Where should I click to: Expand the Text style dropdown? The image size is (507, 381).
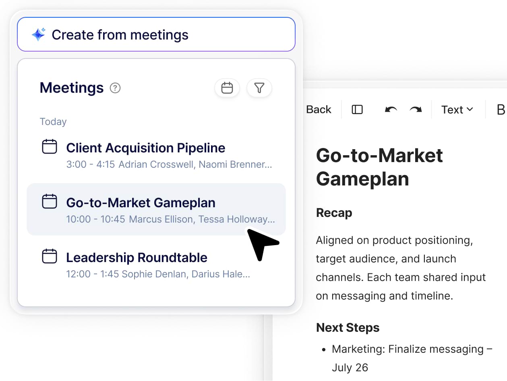(x=457, y=110)
